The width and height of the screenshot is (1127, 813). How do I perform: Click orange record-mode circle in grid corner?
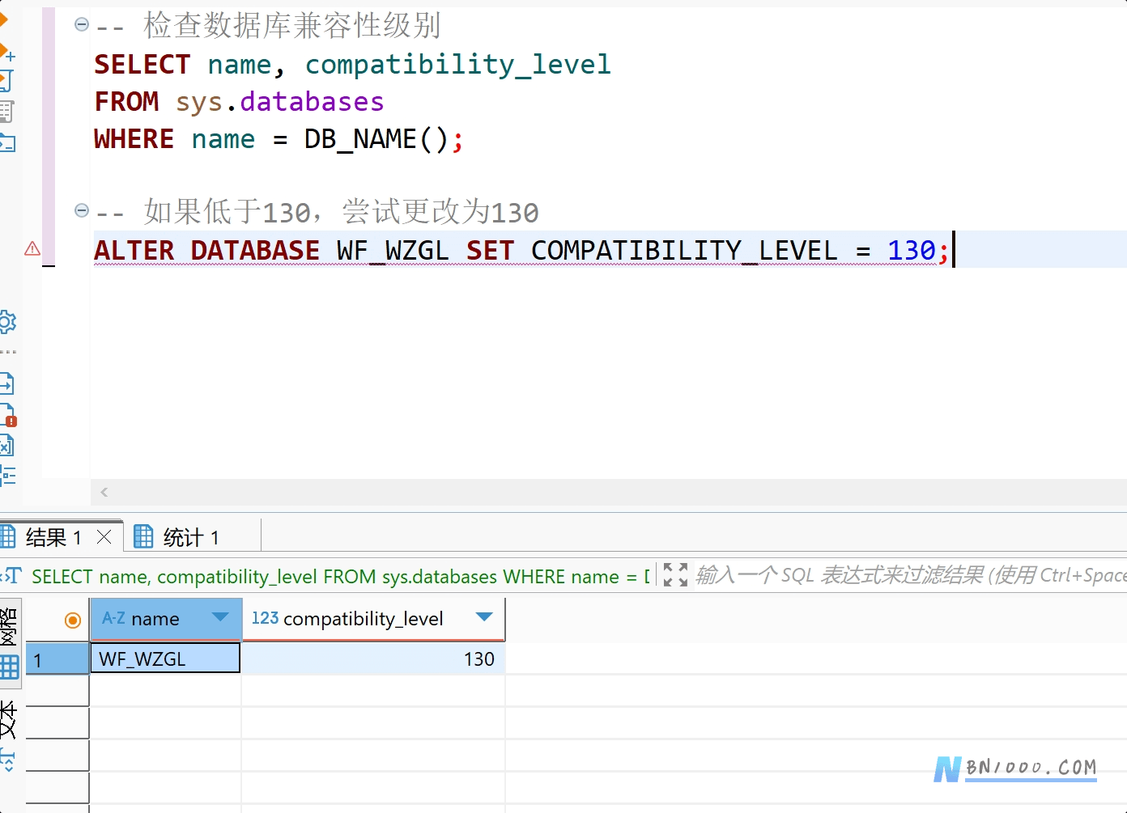(73, 620)
